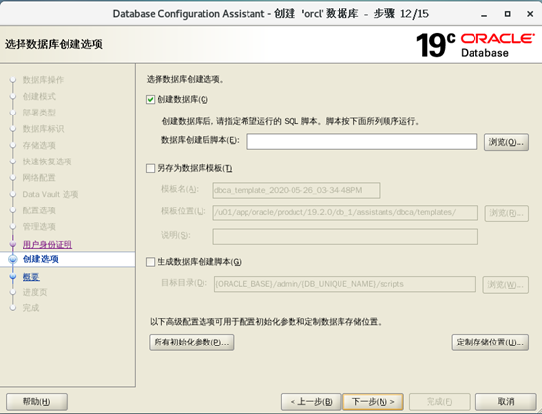Go to next step with 下一步
The height and width of the screenshot is (414, 542).
(373, 402)
